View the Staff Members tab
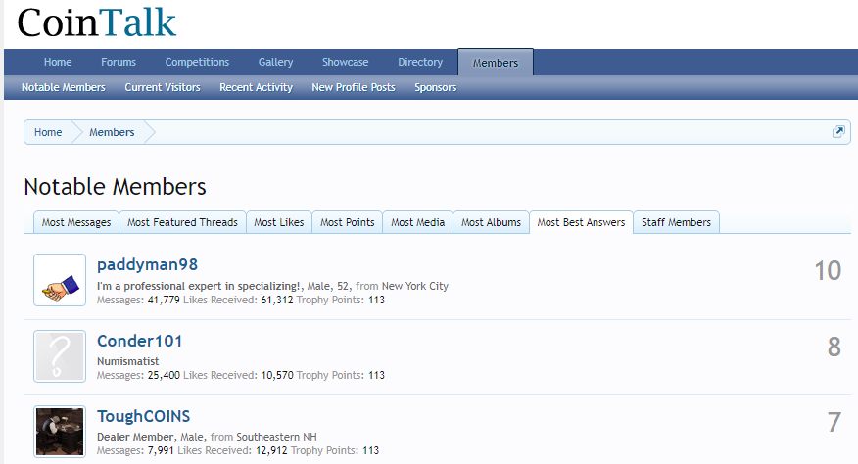Image resolution: width=858 pixels, height=464 pixels. [x=676, y=222]
